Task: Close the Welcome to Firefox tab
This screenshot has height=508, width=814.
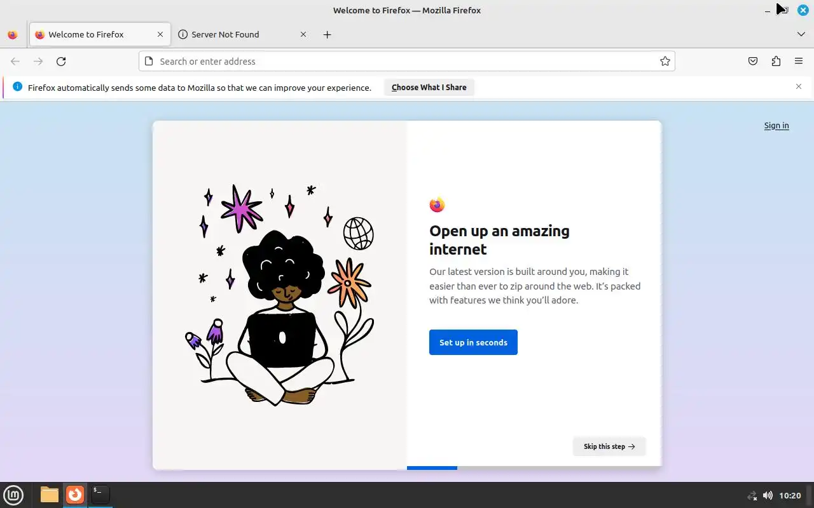Action: (x=160, y=35)
